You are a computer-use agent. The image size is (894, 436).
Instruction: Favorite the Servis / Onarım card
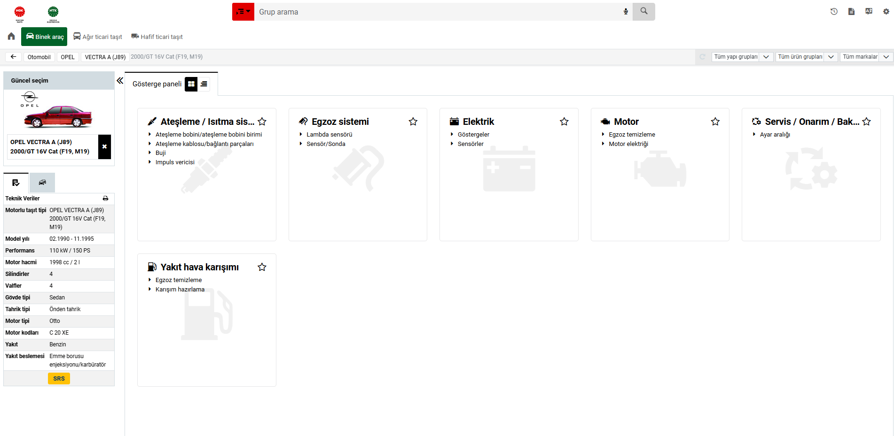(x=867, y=122)
